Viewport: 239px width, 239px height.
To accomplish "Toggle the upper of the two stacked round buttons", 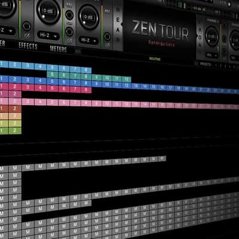I will click(x=69, y=15).
